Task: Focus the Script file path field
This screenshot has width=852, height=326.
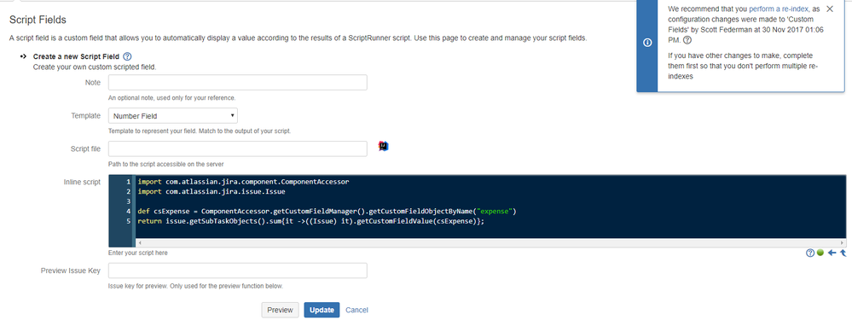Action: pyautogui.click(x=238, y=148)
